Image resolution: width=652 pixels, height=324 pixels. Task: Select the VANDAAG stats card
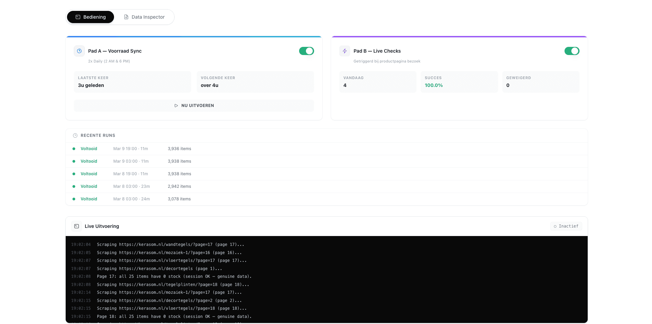click(x=378, y=82)
